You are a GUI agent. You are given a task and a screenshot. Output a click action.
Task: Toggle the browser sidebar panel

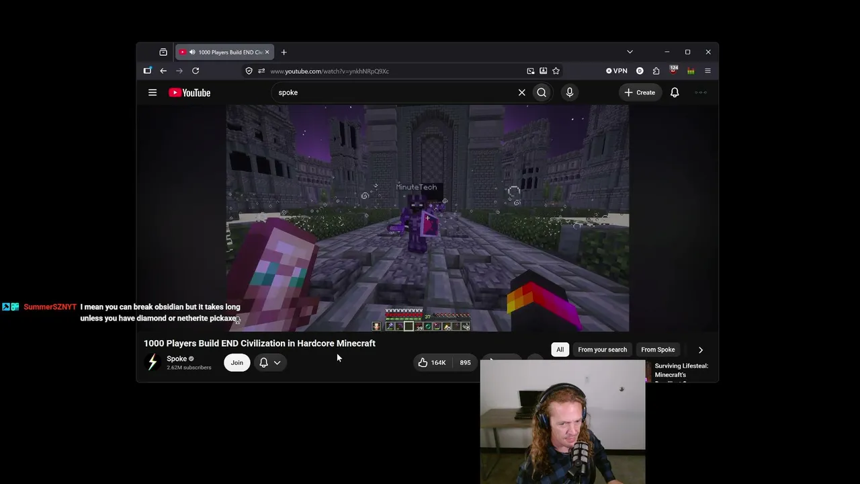click(148, 71)
